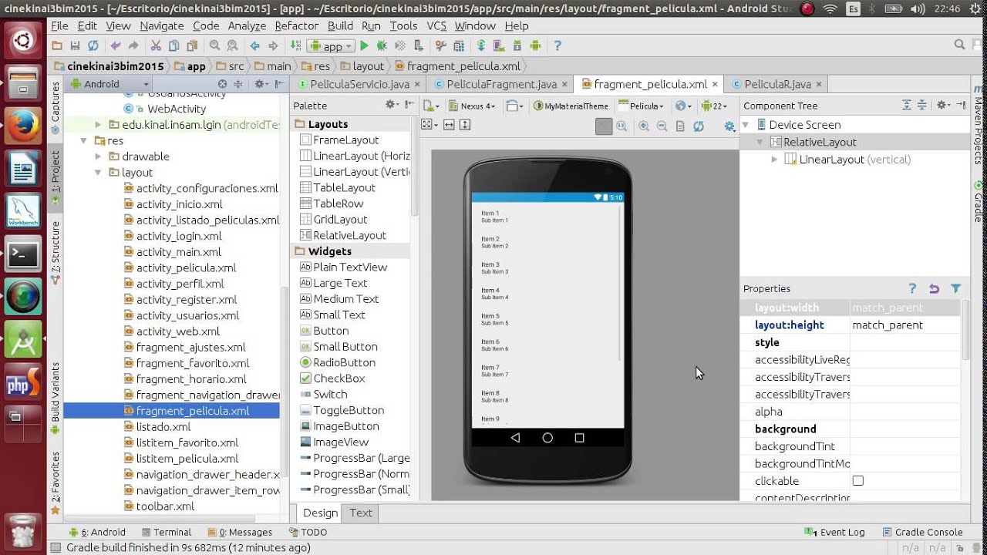The image size is (987, 555).
Task: Launch Firefox from the Ubuntu dock
Action: [x=23, y=125]
